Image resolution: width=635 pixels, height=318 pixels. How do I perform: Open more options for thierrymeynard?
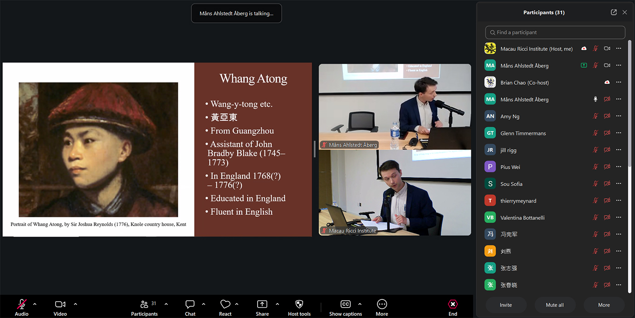click(619, 201)
